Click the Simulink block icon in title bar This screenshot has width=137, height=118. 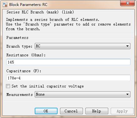point(5,5)
